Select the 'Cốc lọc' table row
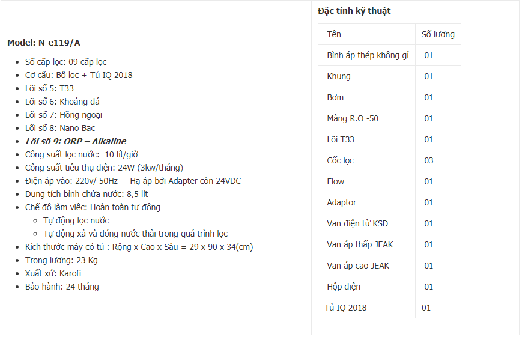 [389, 160]
